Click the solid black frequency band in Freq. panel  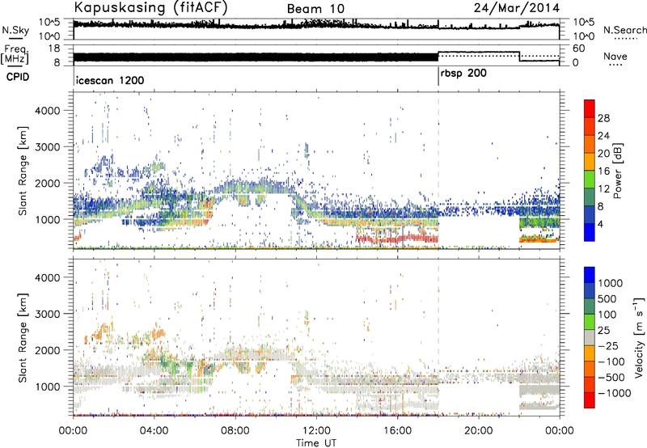point(256,57)
